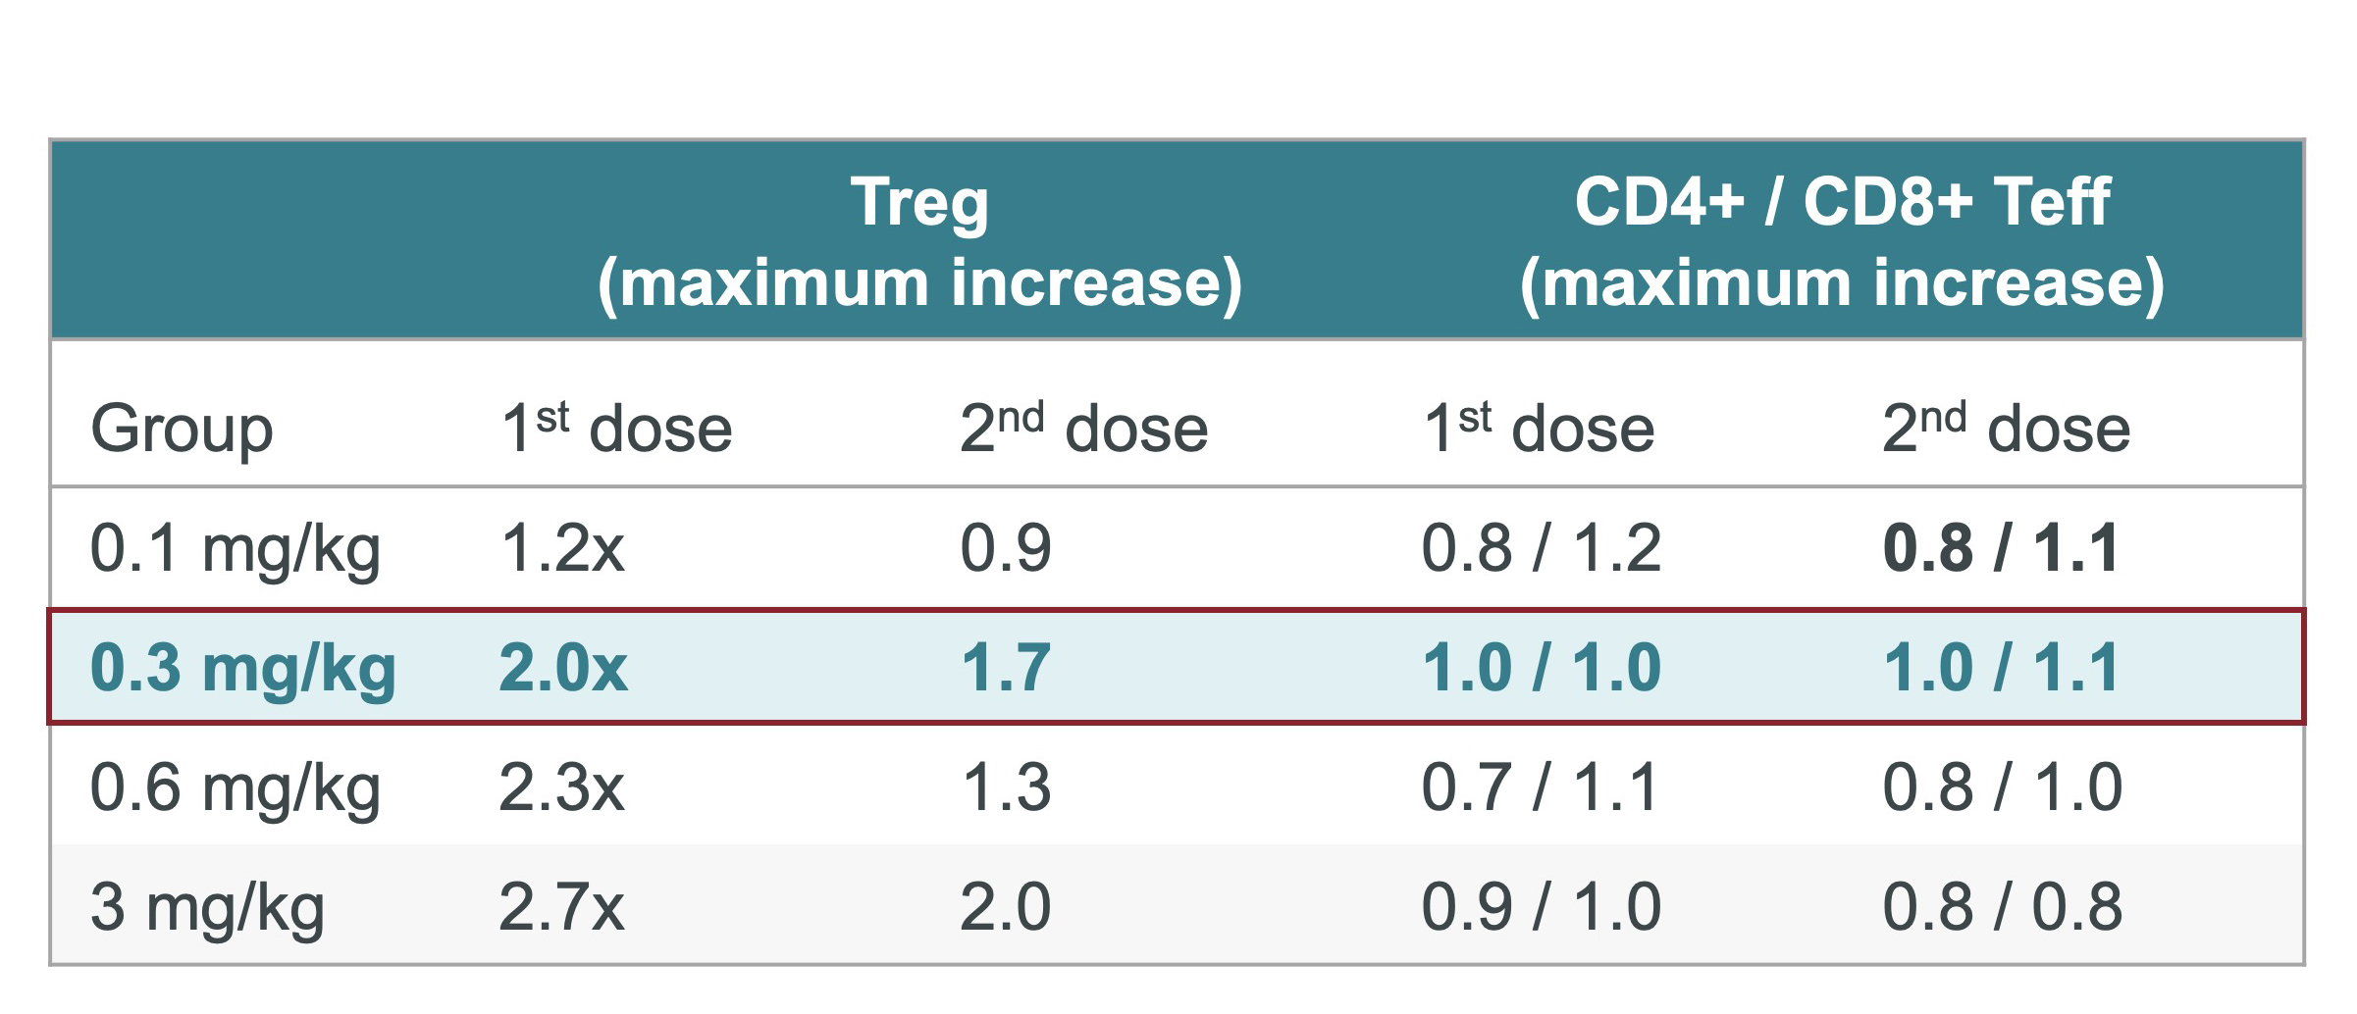Click the 0.8 / 0.8 Teff value
2357x1014 pixels.
click(2003, 907)
